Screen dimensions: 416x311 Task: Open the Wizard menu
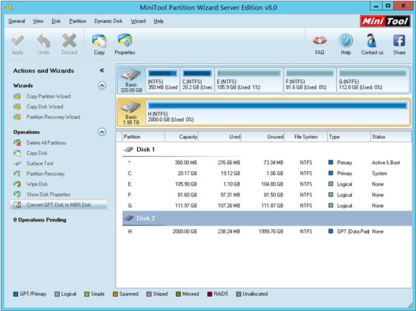[x=138, y=21]
